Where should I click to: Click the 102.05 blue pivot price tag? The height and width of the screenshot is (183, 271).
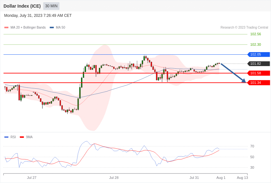coord(259,54)
